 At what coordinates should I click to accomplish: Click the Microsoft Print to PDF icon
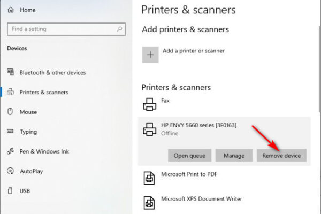point(149,178)
